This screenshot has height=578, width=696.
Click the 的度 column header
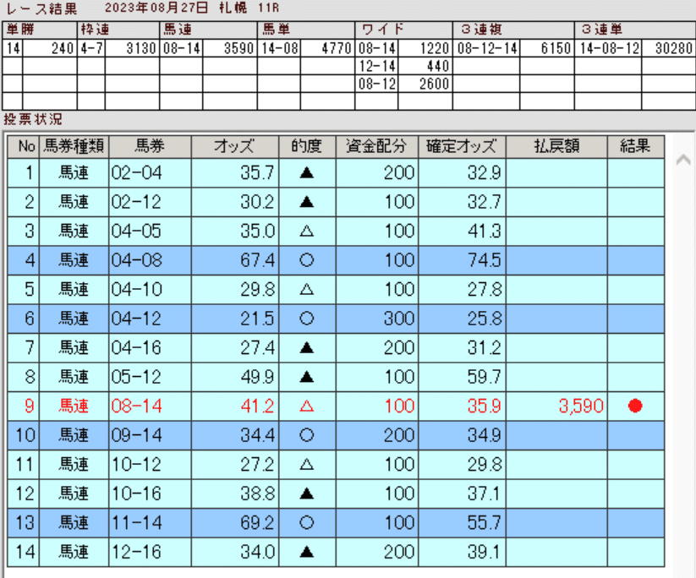pyautogui.click(x=307, y=146)
